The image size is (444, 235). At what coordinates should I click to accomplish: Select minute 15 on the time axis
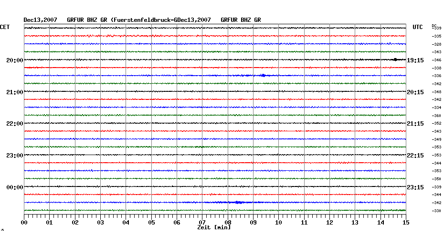(x=406, y=222)
